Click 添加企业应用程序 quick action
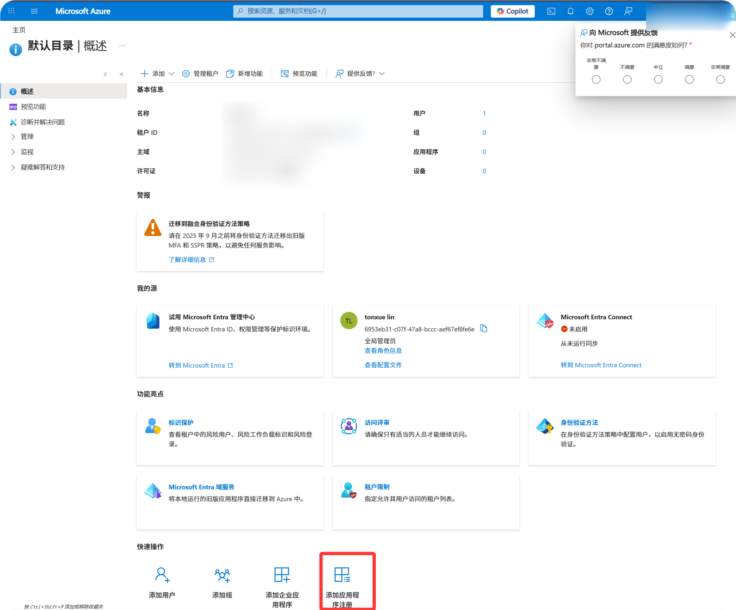This screenshot has height=610, width=736. coord(282,587)
